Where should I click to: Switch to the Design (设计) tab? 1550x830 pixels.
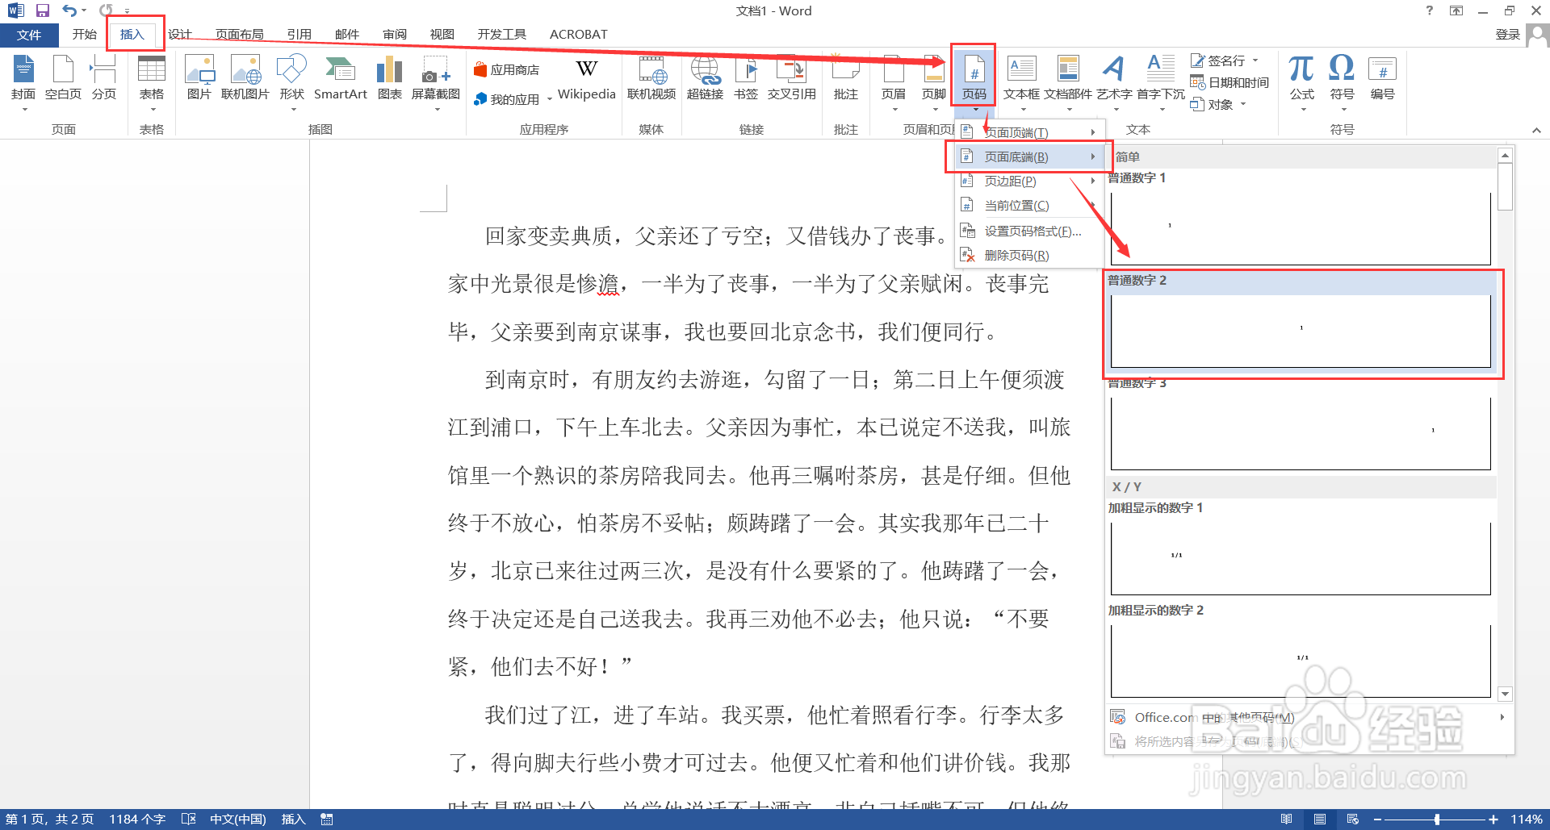(x=179, y=34)
